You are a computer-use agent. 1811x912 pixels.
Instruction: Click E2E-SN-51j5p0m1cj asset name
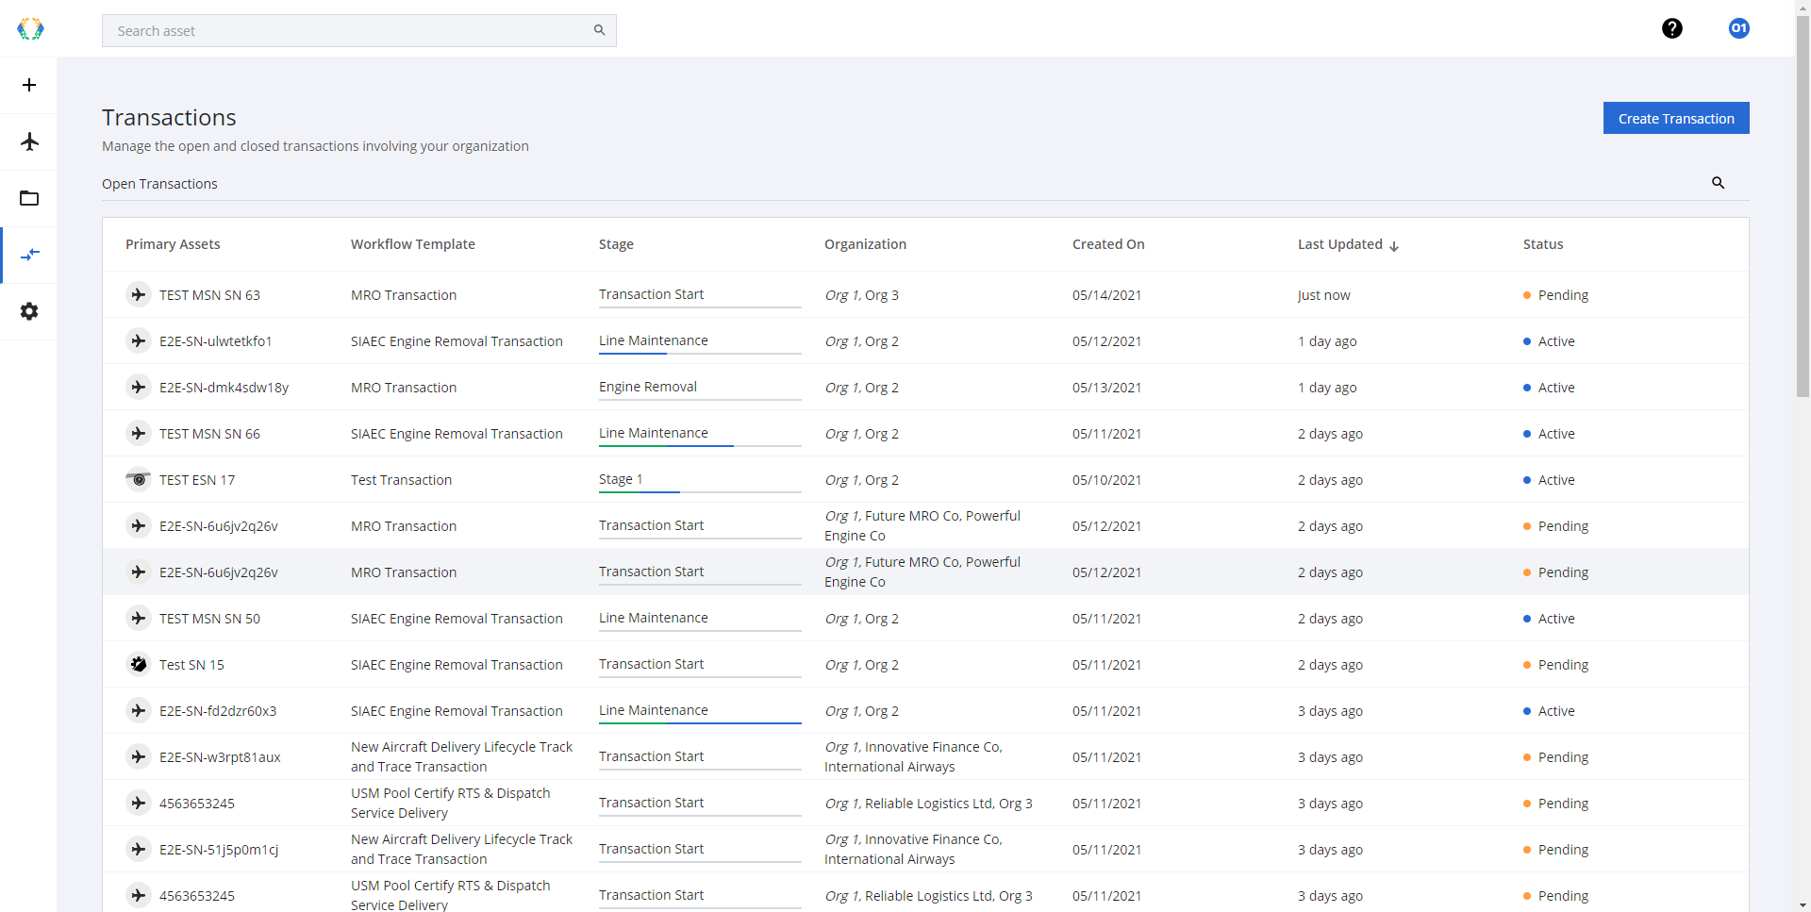coord(219,850)
